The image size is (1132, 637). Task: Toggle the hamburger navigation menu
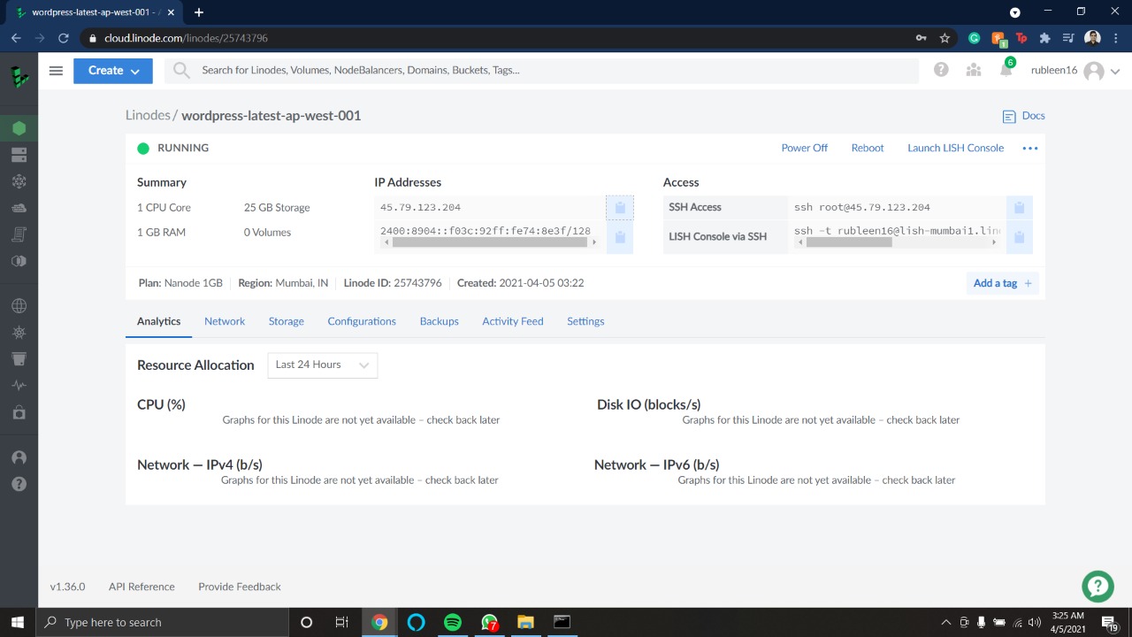(56, 71)
